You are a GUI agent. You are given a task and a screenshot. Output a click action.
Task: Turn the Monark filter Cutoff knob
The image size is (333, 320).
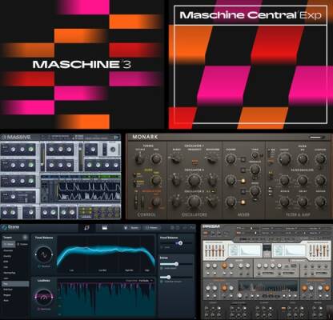(284, 159)
